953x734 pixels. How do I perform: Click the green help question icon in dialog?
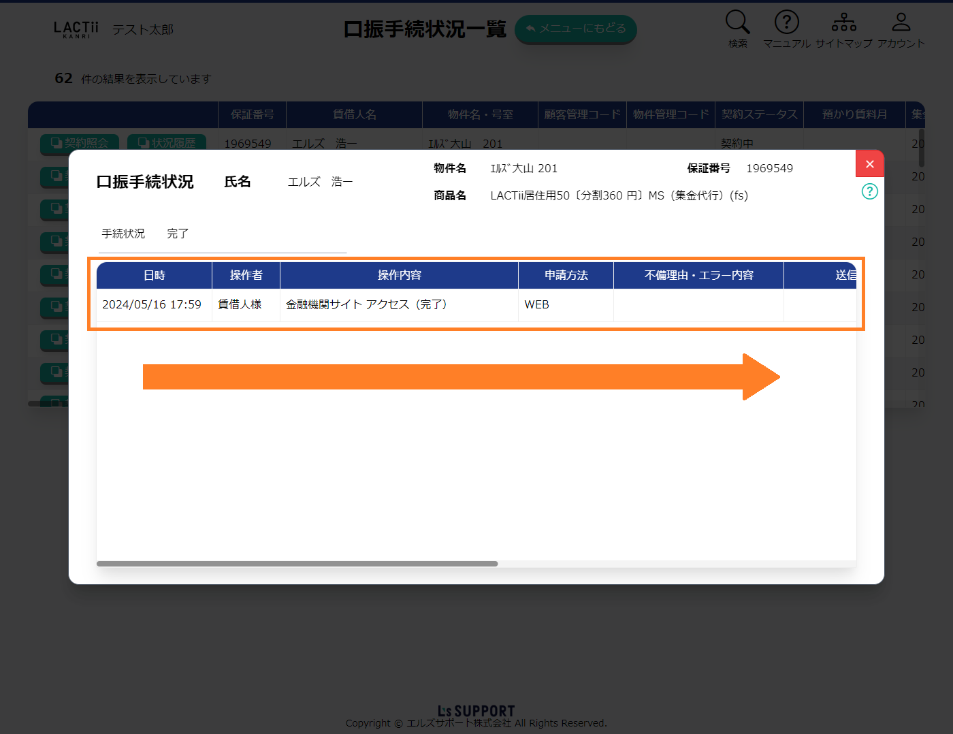(x=869, y=191)
